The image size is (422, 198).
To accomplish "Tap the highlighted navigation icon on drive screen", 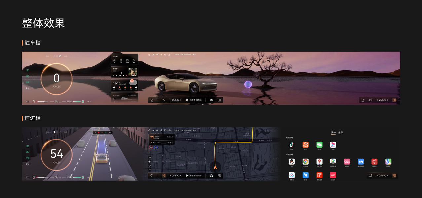I will (164, 176).
